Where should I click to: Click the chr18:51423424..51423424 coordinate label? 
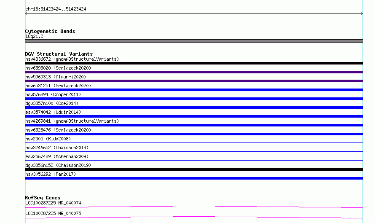56,9
